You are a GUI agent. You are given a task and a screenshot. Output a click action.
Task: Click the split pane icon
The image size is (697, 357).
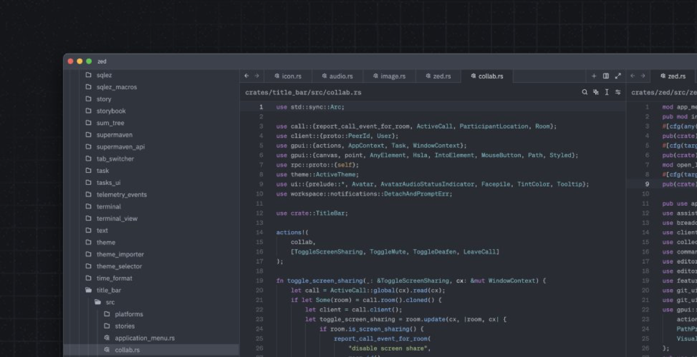click(x=606, y=76)
